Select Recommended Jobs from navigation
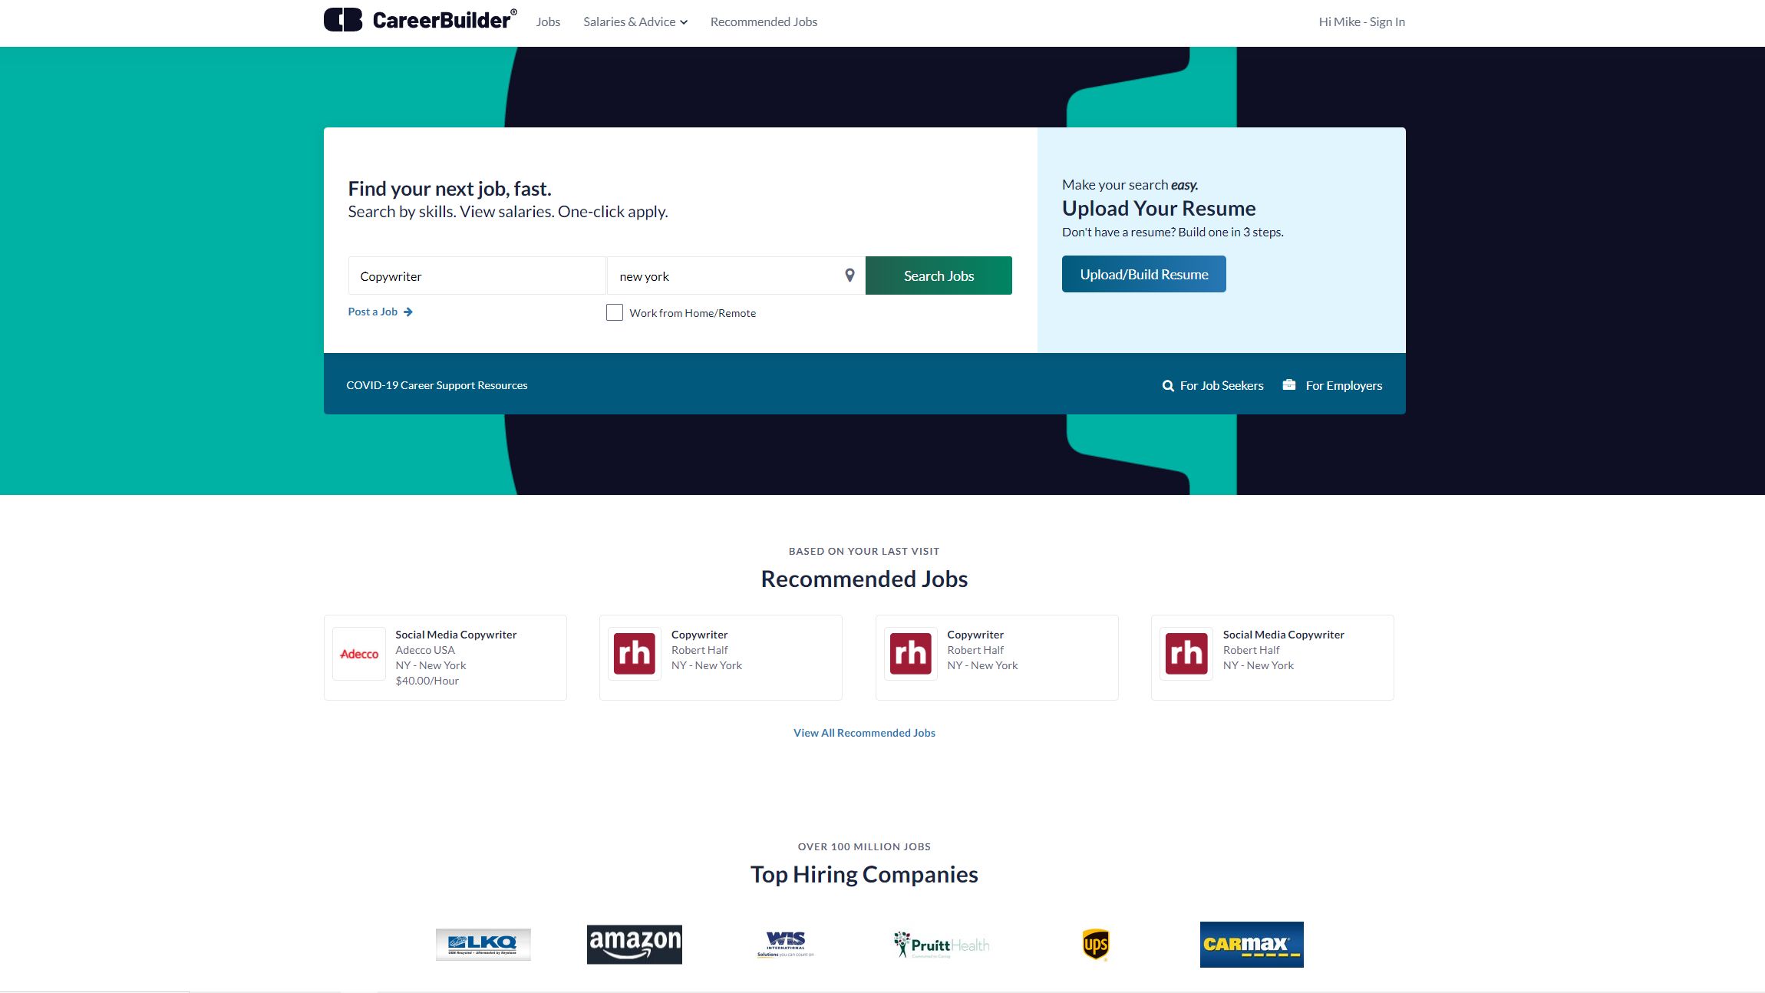This screenshot has height=993, width=1765. [763, 21]
